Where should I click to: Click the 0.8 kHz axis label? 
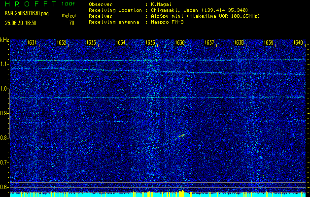click(x=4, y=138)
